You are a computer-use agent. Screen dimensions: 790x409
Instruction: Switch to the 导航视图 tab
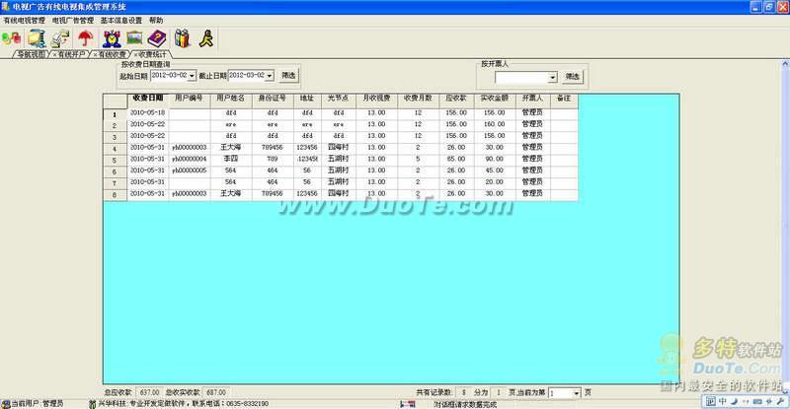click(x=30, y=54)
